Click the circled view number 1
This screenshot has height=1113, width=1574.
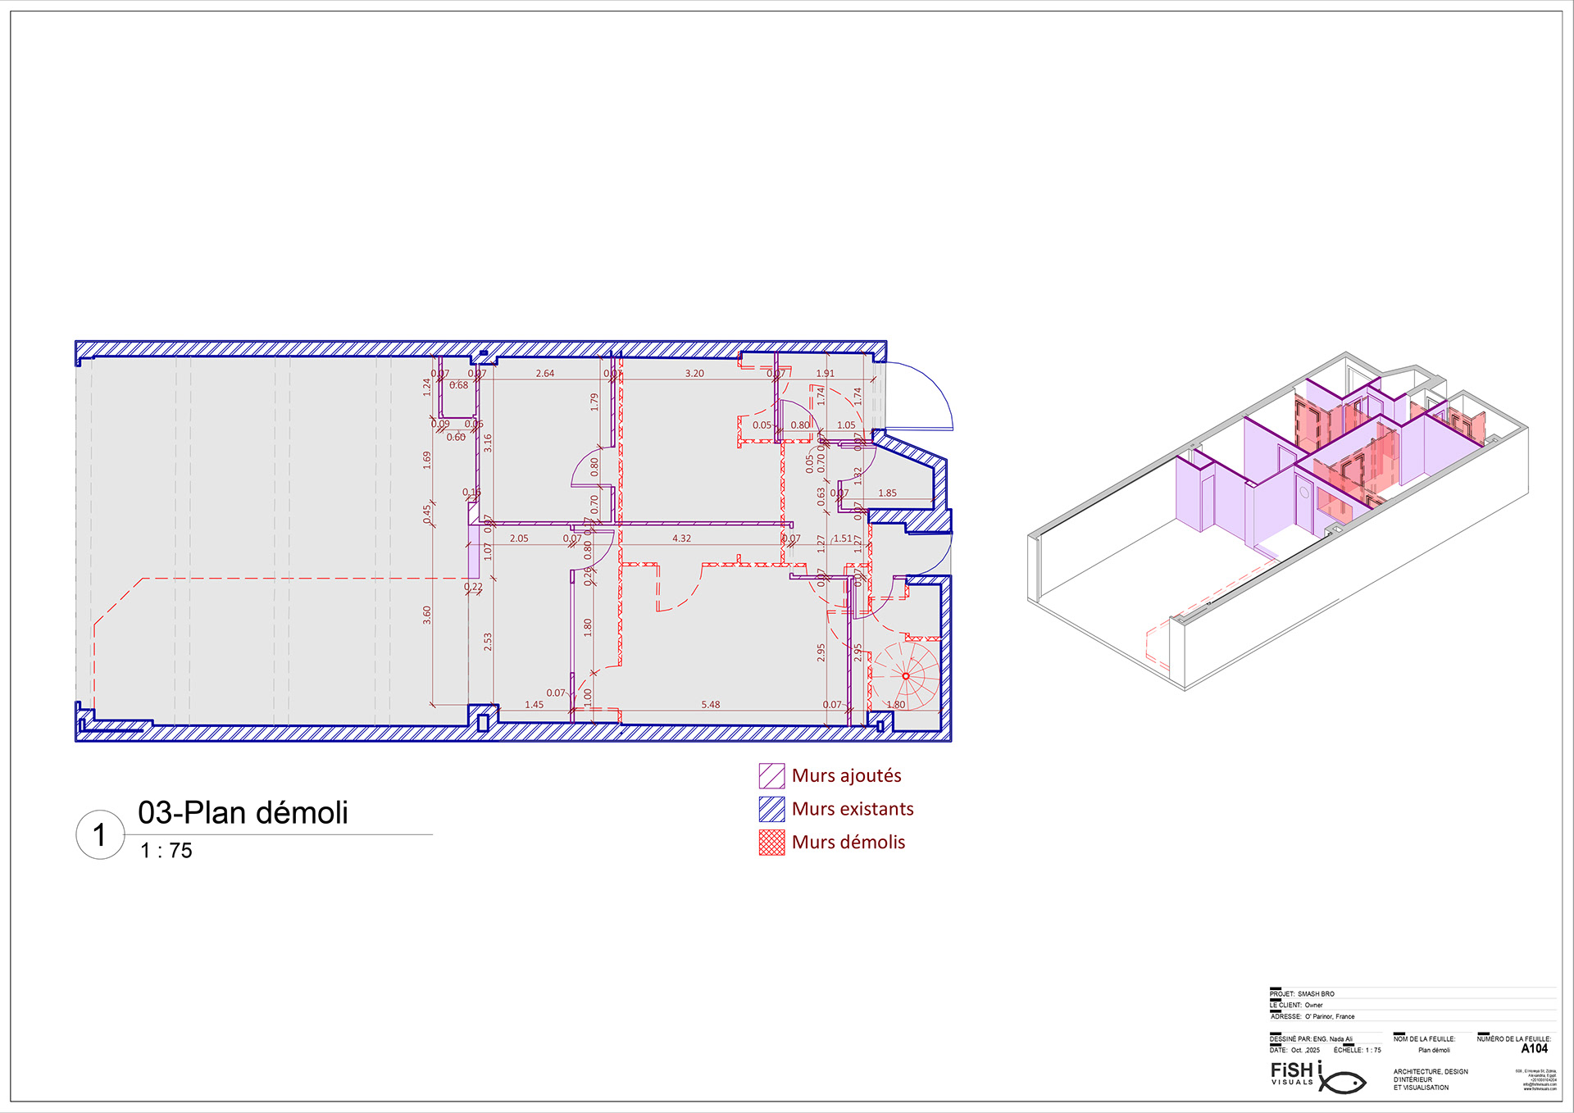pos(100,835)
